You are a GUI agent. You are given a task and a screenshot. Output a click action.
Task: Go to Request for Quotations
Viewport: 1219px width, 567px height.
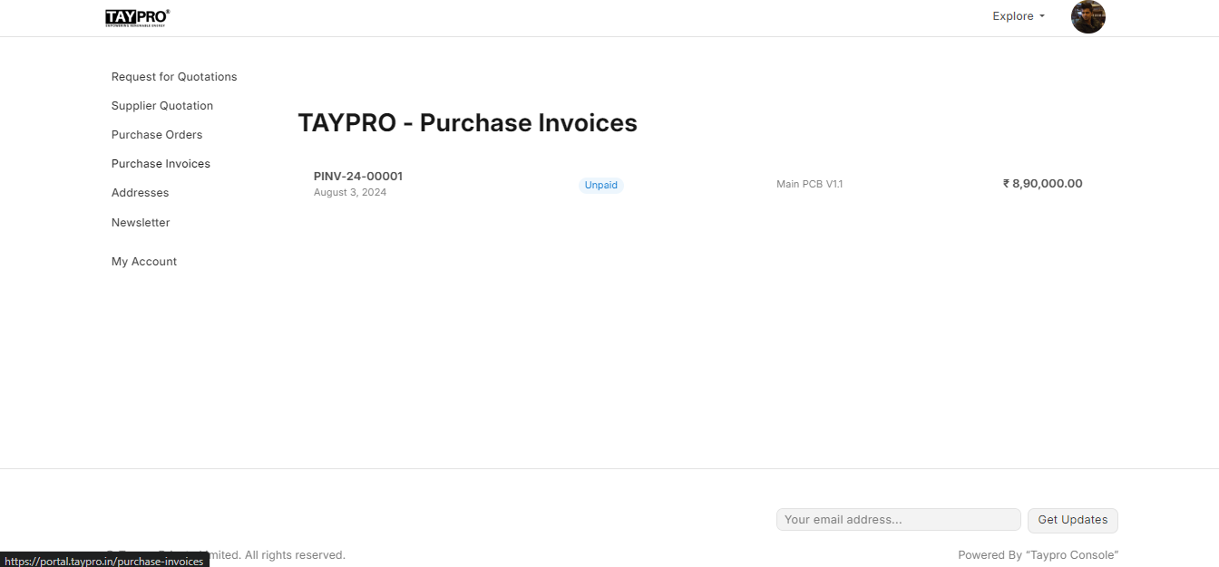click(x=174, y=76)
